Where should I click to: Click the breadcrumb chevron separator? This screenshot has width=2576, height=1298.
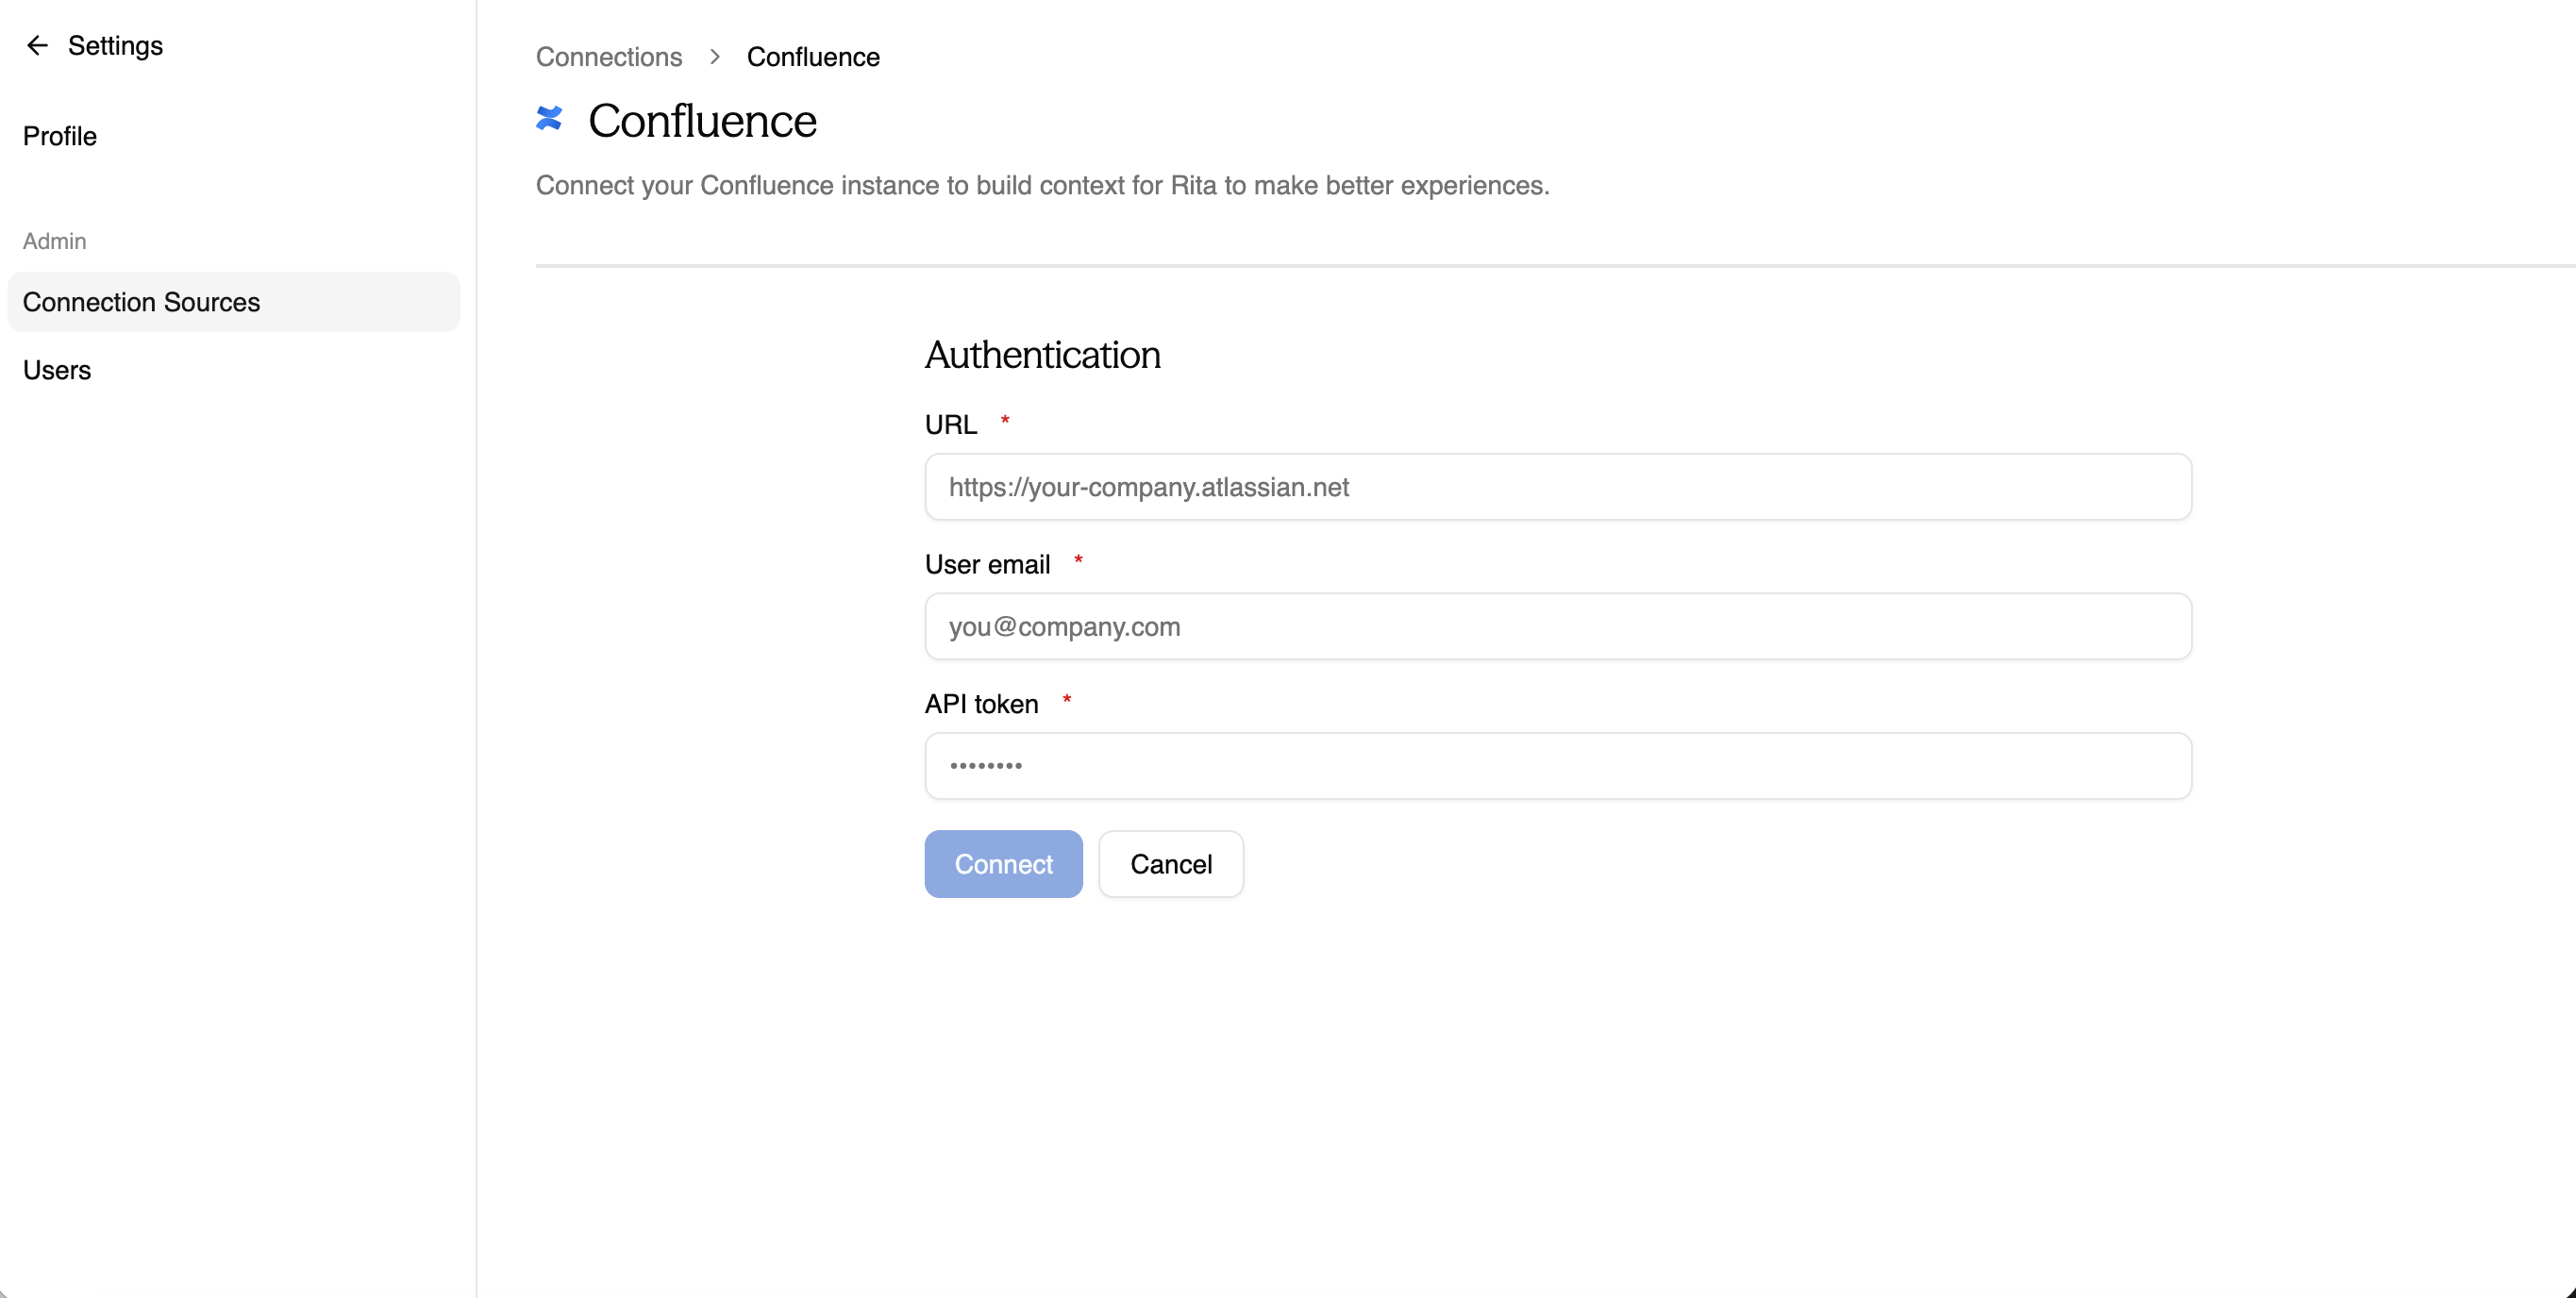point(713,57)
